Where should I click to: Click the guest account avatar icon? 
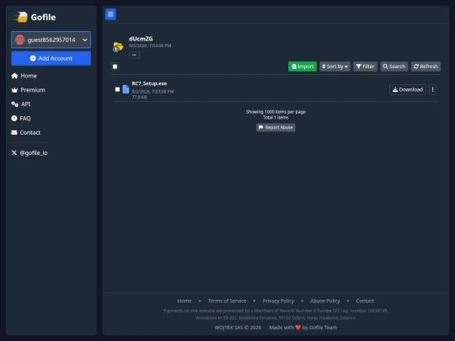19,40
